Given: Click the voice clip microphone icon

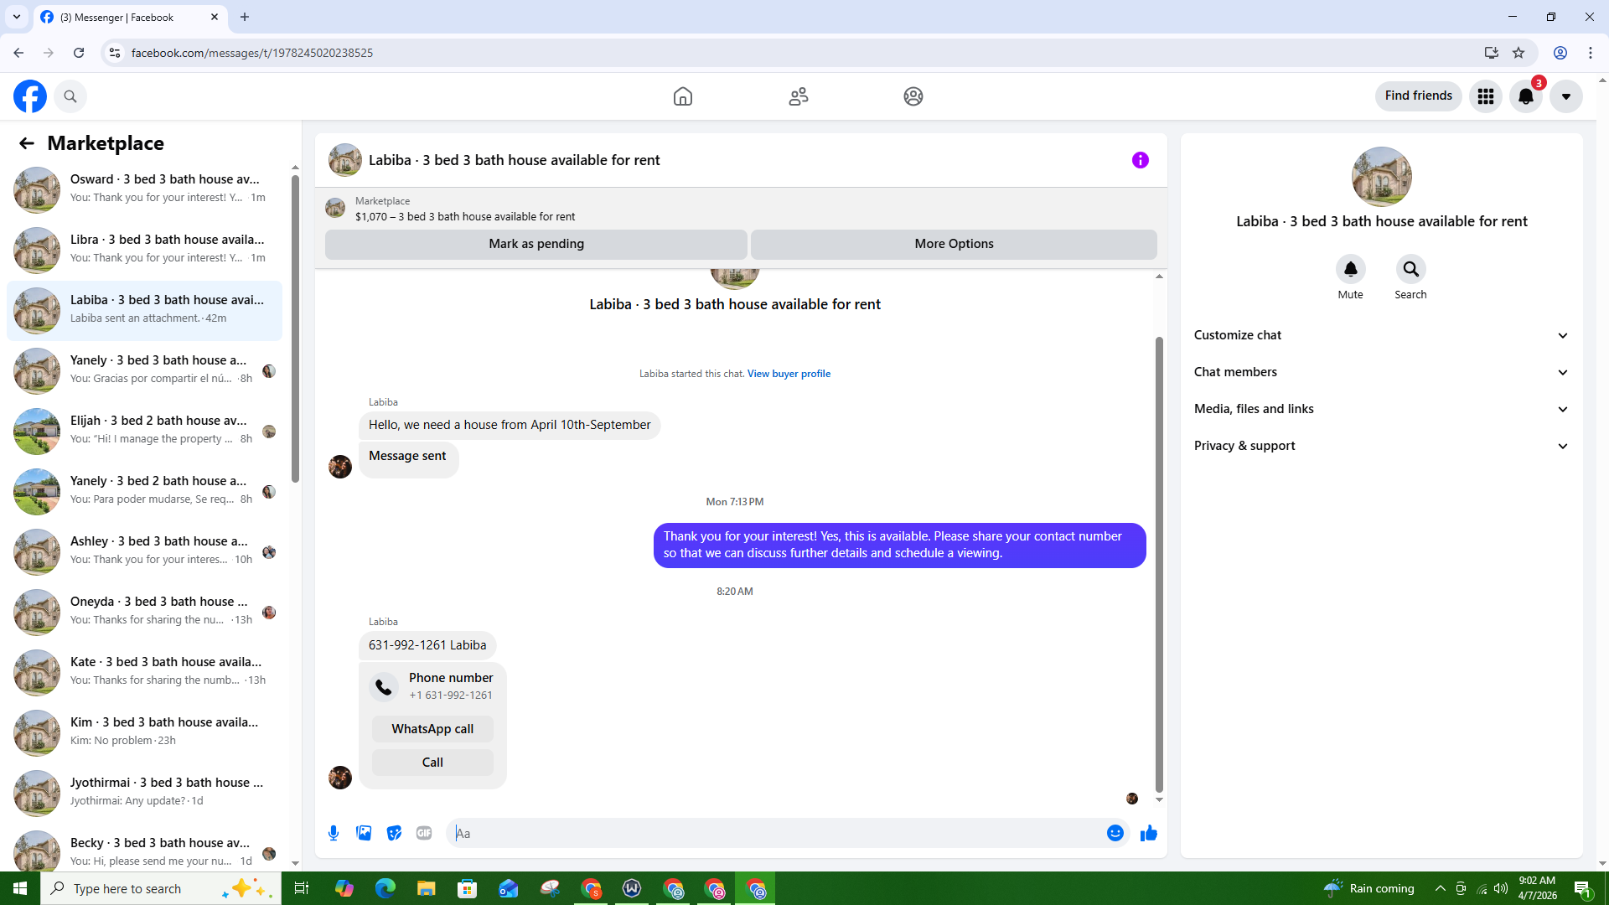Looking at the screenshot, I should [334, 833].
